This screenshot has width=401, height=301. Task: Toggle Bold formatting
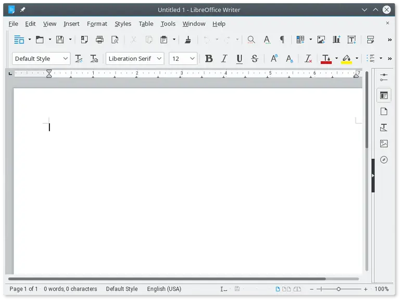[209, 59]
